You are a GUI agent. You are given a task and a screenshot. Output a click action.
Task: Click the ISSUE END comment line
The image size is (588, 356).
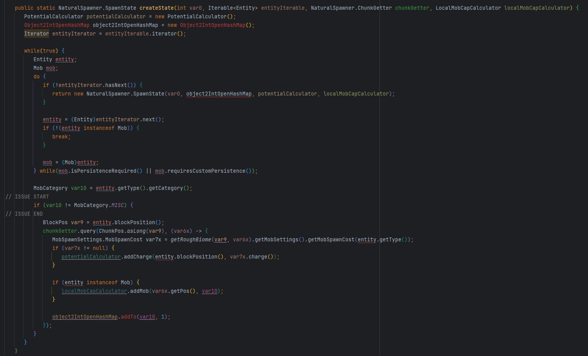(x=24, y=214)
